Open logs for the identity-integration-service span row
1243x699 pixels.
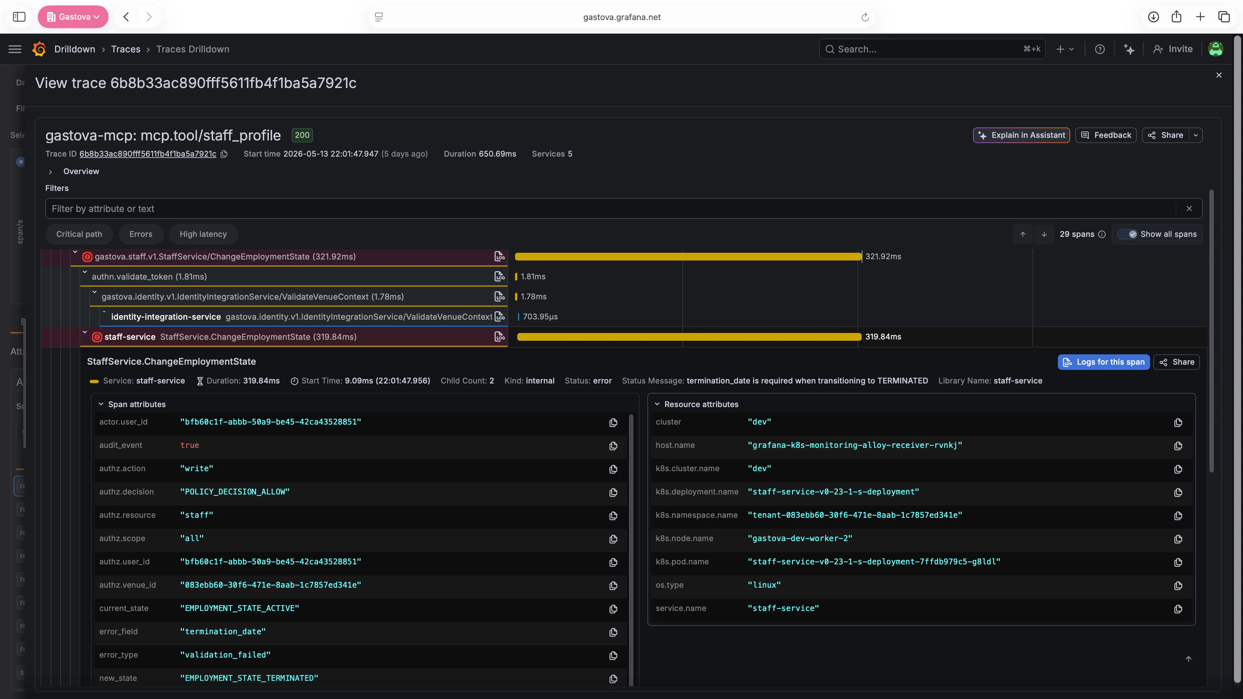coord(499,316)
